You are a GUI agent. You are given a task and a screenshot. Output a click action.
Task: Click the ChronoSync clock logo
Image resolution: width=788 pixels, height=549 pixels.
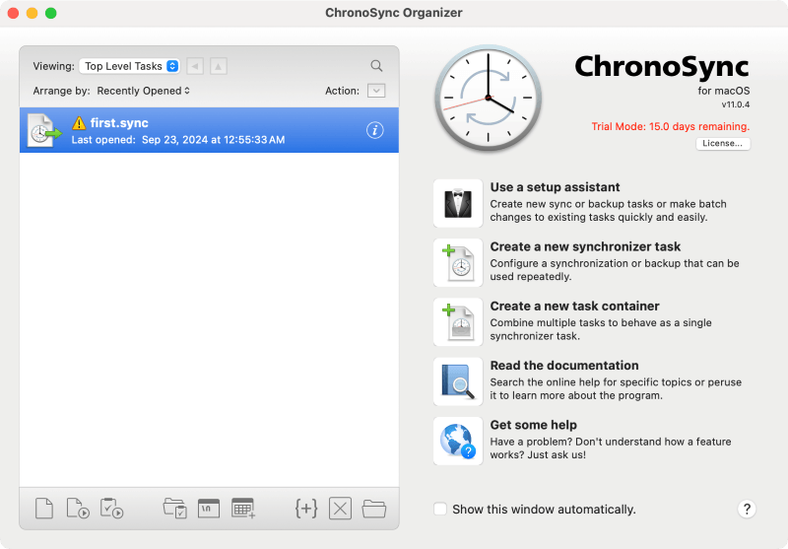[488, 98]
